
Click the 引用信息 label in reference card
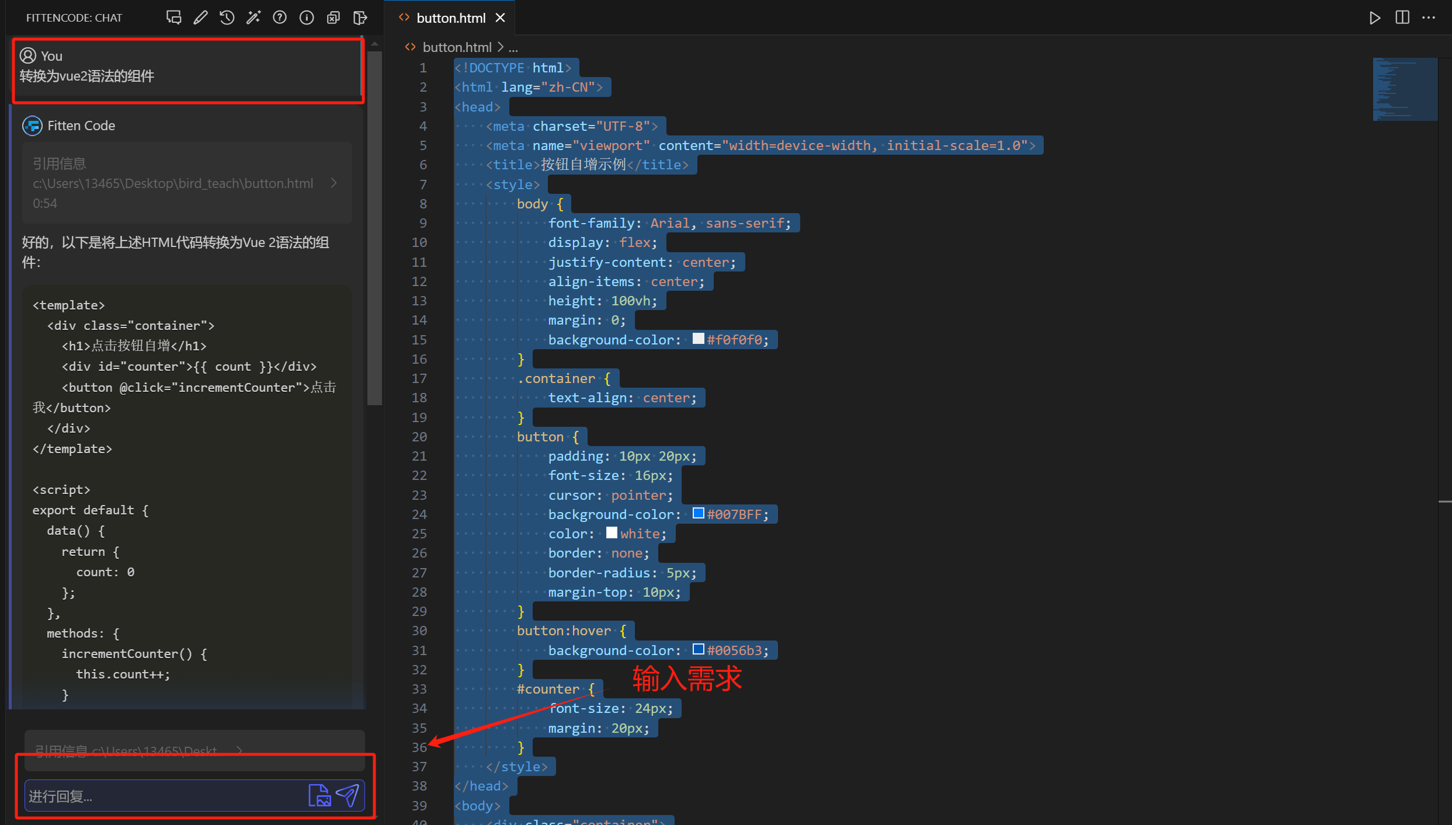[59, 163]
